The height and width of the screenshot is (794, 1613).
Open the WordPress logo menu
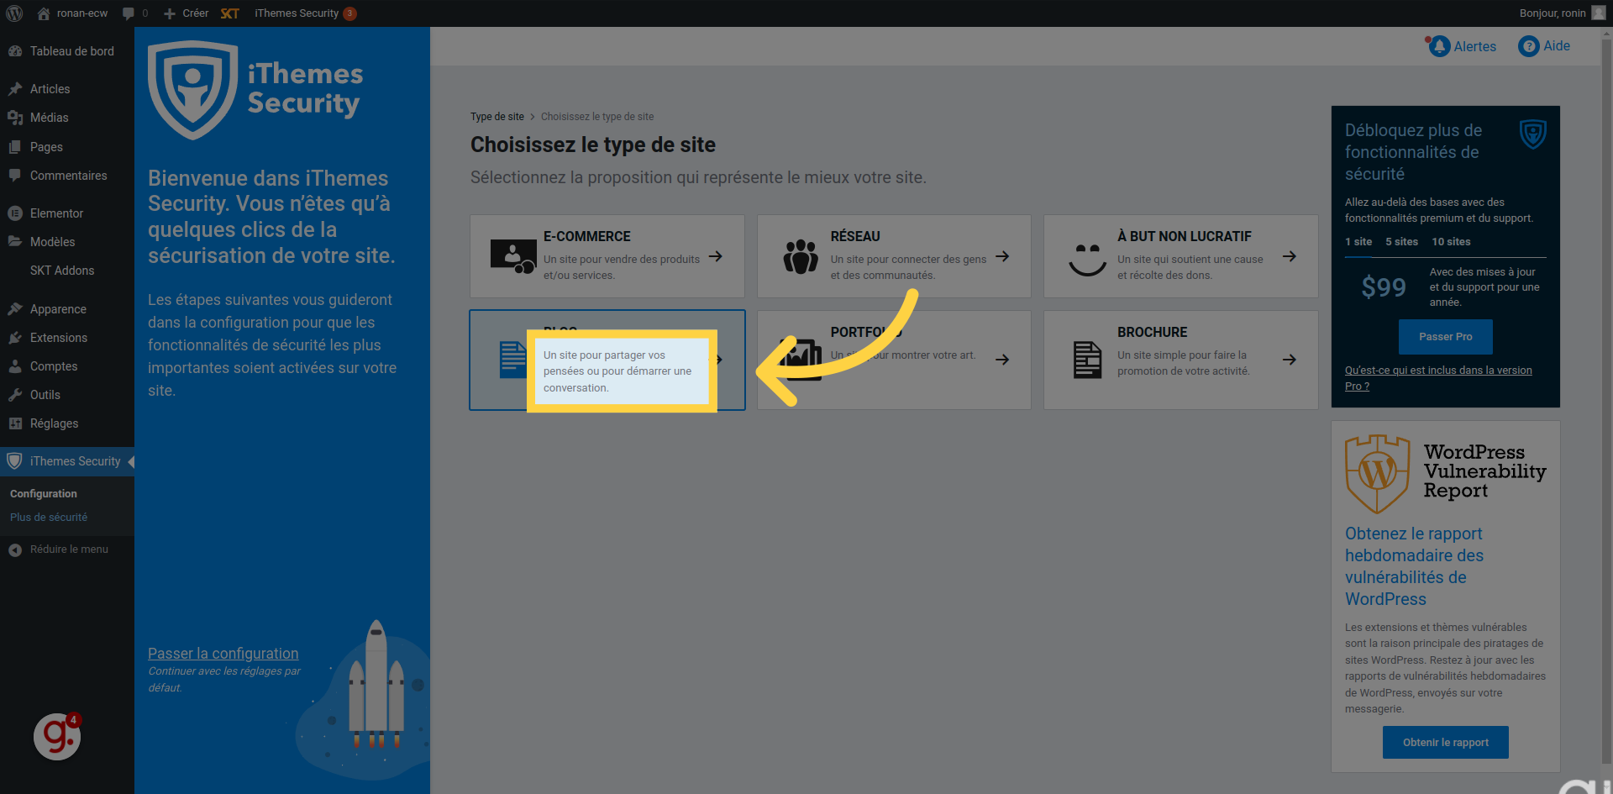[x=14, y=13]
